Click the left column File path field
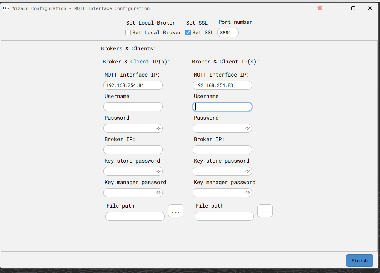Image resolution: width=380 pixels, height=273 pixels. 135,216
